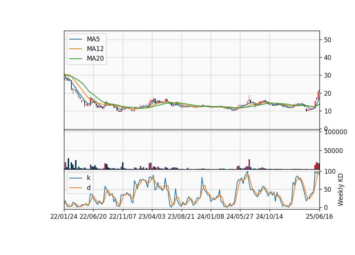Click the volume axis label 50000
355x255 pixels.
(334, 151)
